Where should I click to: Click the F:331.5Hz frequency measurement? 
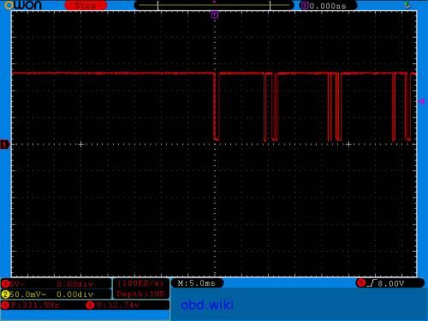[35, 306]
